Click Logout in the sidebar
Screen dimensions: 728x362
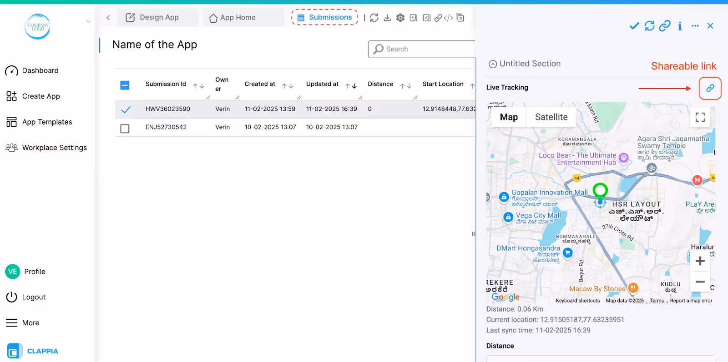click(25, 297)
